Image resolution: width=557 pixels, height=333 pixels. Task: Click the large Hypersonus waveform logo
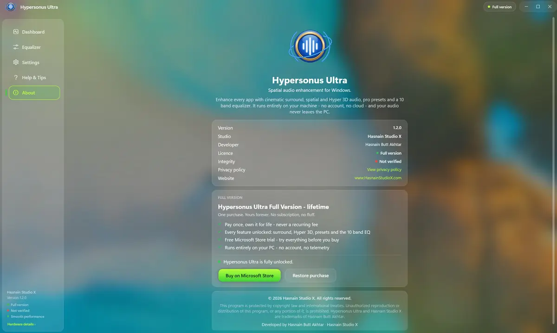pos(310,46)
